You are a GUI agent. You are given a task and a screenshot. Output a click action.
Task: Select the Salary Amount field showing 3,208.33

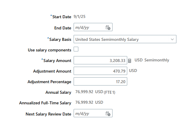tap(100, 60)
